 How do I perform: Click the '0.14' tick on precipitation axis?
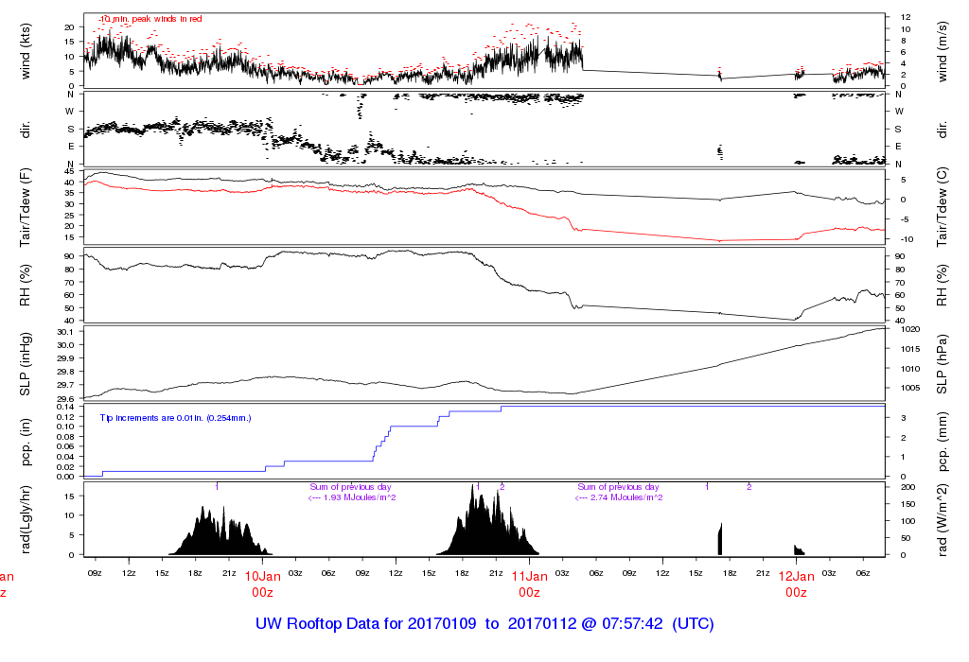[x=65, y=407]
